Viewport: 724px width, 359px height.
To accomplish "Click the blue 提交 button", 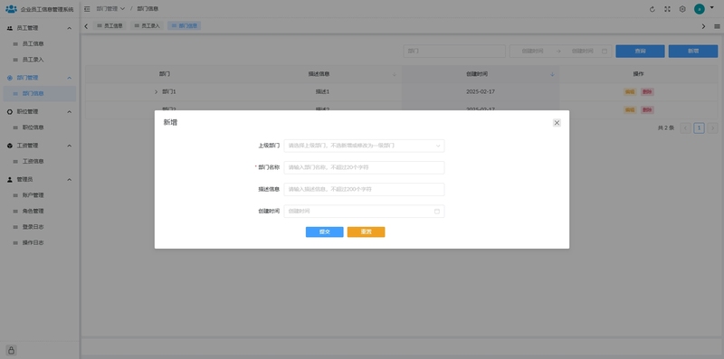I will click(325, 232).
